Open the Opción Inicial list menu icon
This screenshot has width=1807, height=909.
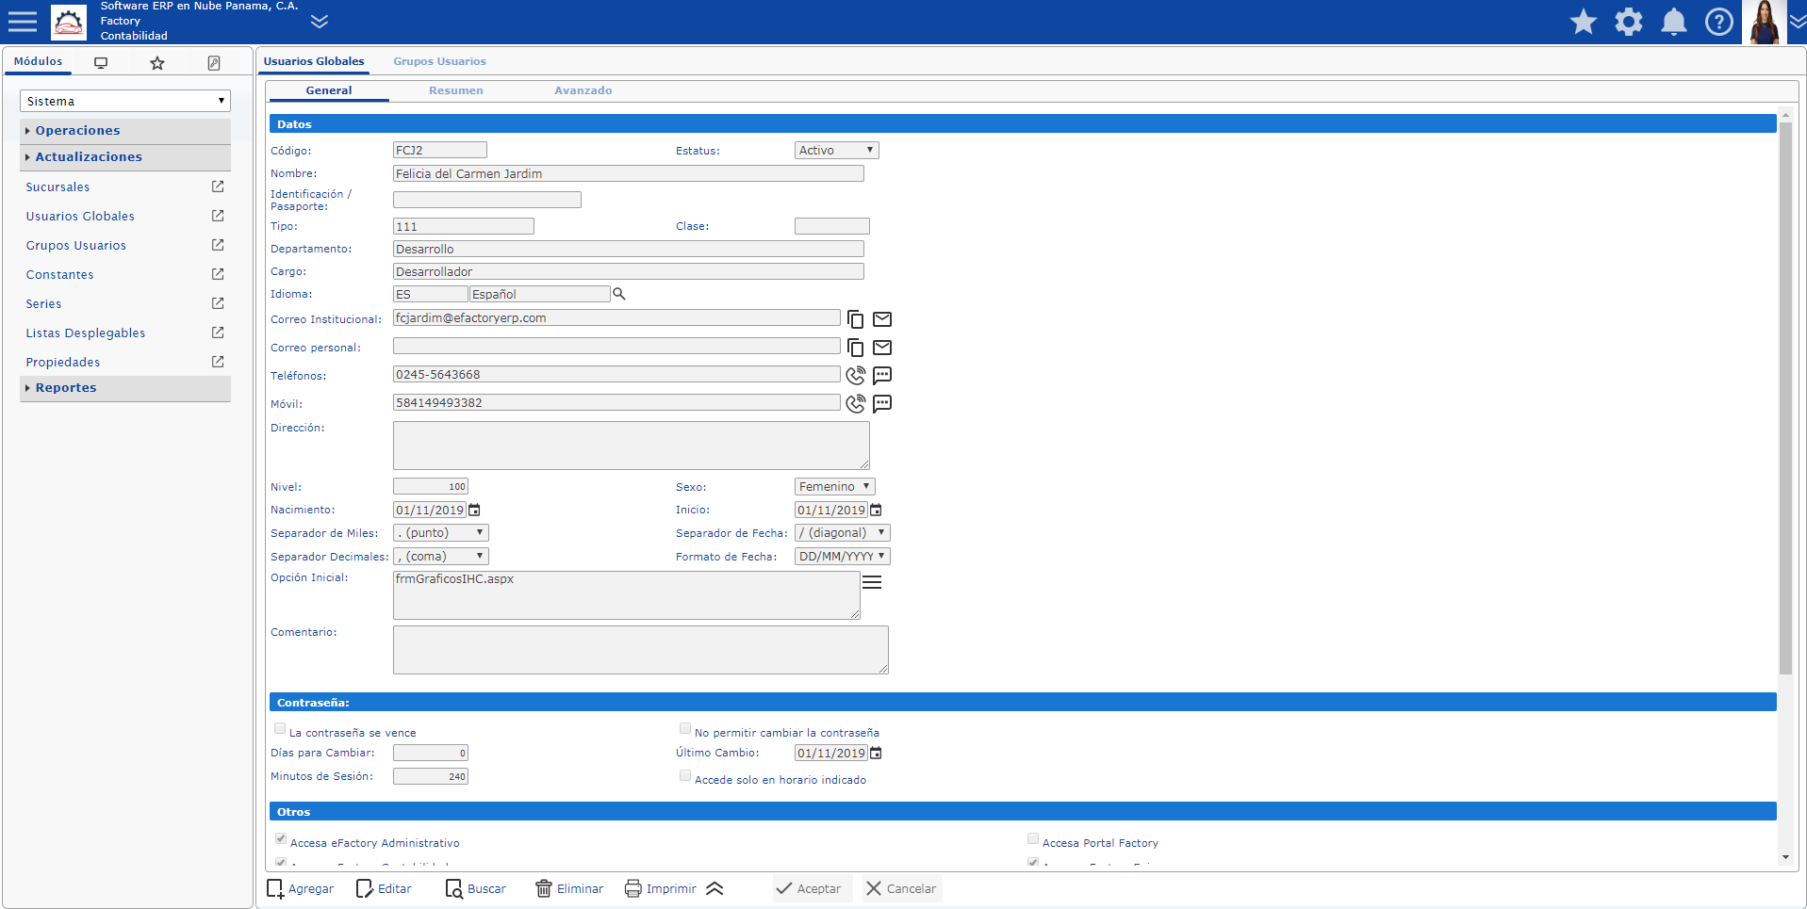pos(872,582)
